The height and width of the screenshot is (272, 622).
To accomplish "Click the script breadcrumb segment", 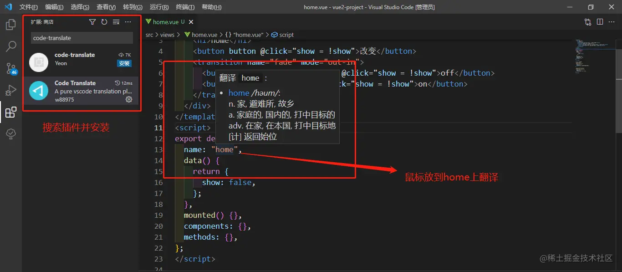I will pyautogui.click(x=286, y=35).
